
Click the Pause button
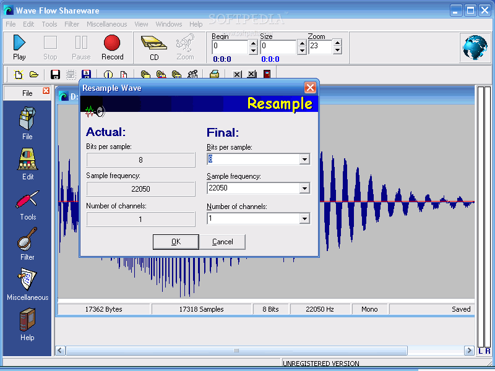click(x=81, y=48)
